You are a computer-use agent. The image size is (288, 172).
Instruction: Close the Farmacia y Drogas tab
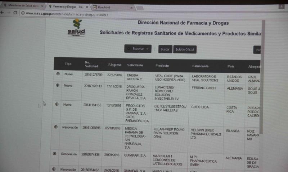[87, 7]
